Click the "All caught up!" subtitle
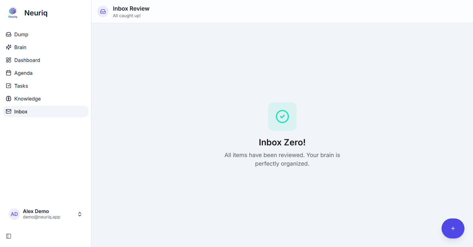 [x=127, y=16]
